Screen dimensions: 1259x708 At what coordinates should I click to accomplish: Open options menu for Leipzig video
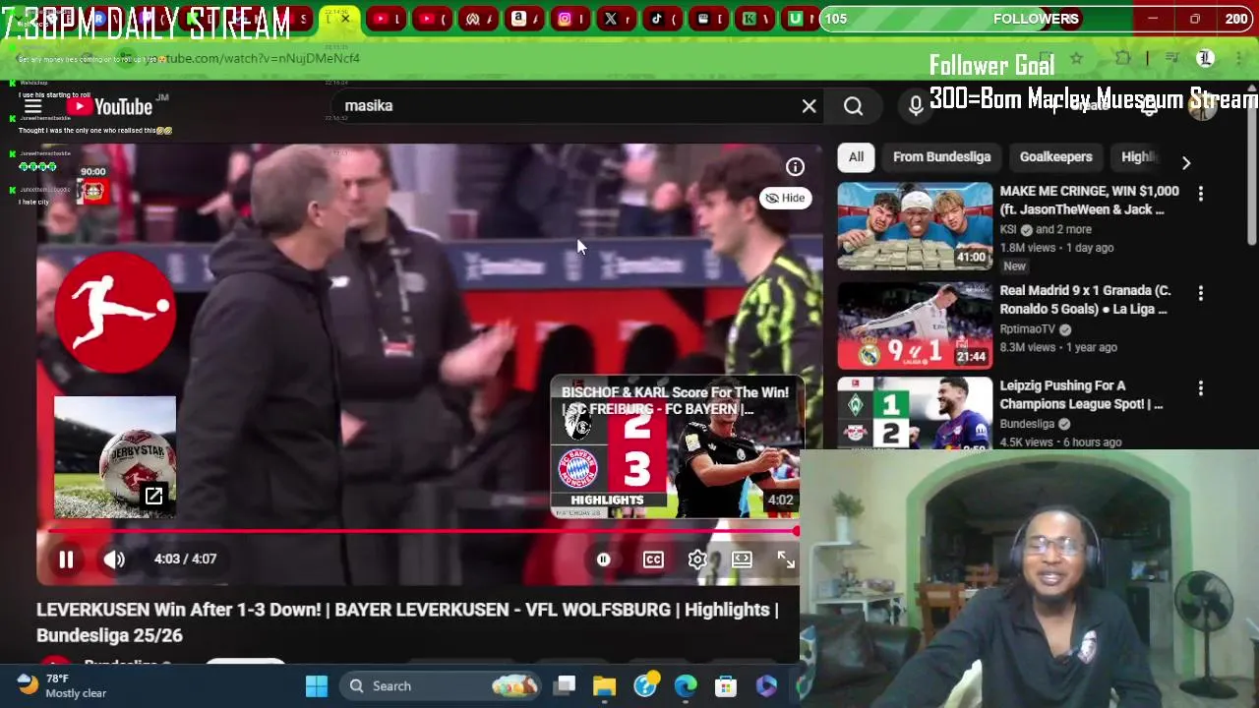point(1200,388)
